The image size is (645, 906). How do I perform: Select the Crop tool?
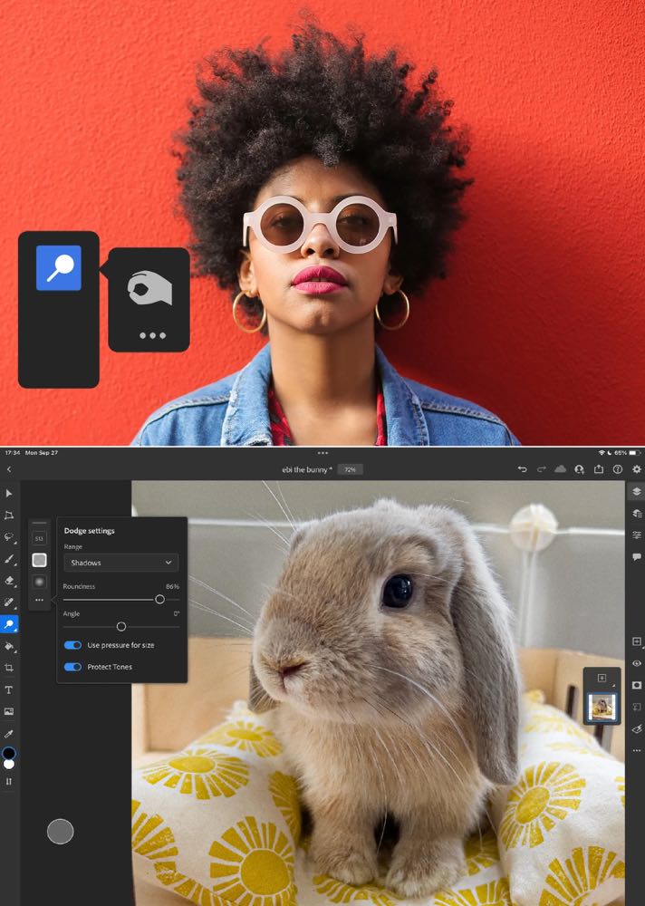pos(9,668)
